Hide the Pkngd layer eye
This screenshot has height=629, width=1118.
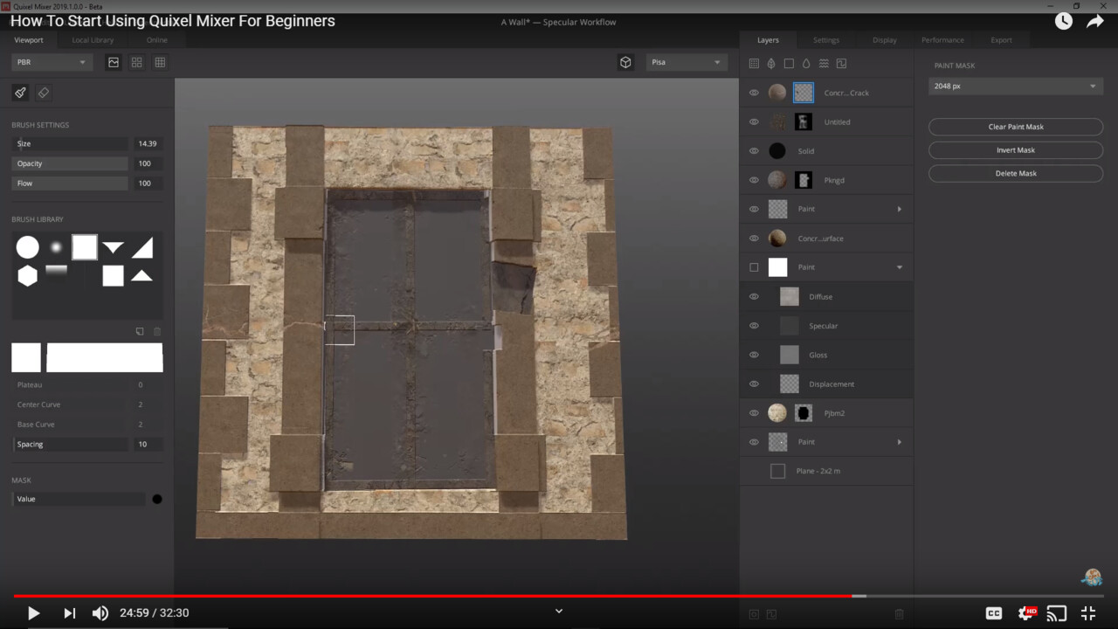[754, 180]
